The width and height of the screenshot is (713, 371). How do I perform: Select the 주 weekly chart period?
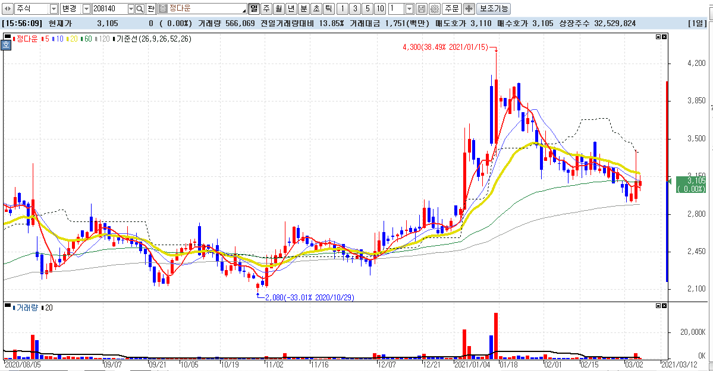pos(266,9)
